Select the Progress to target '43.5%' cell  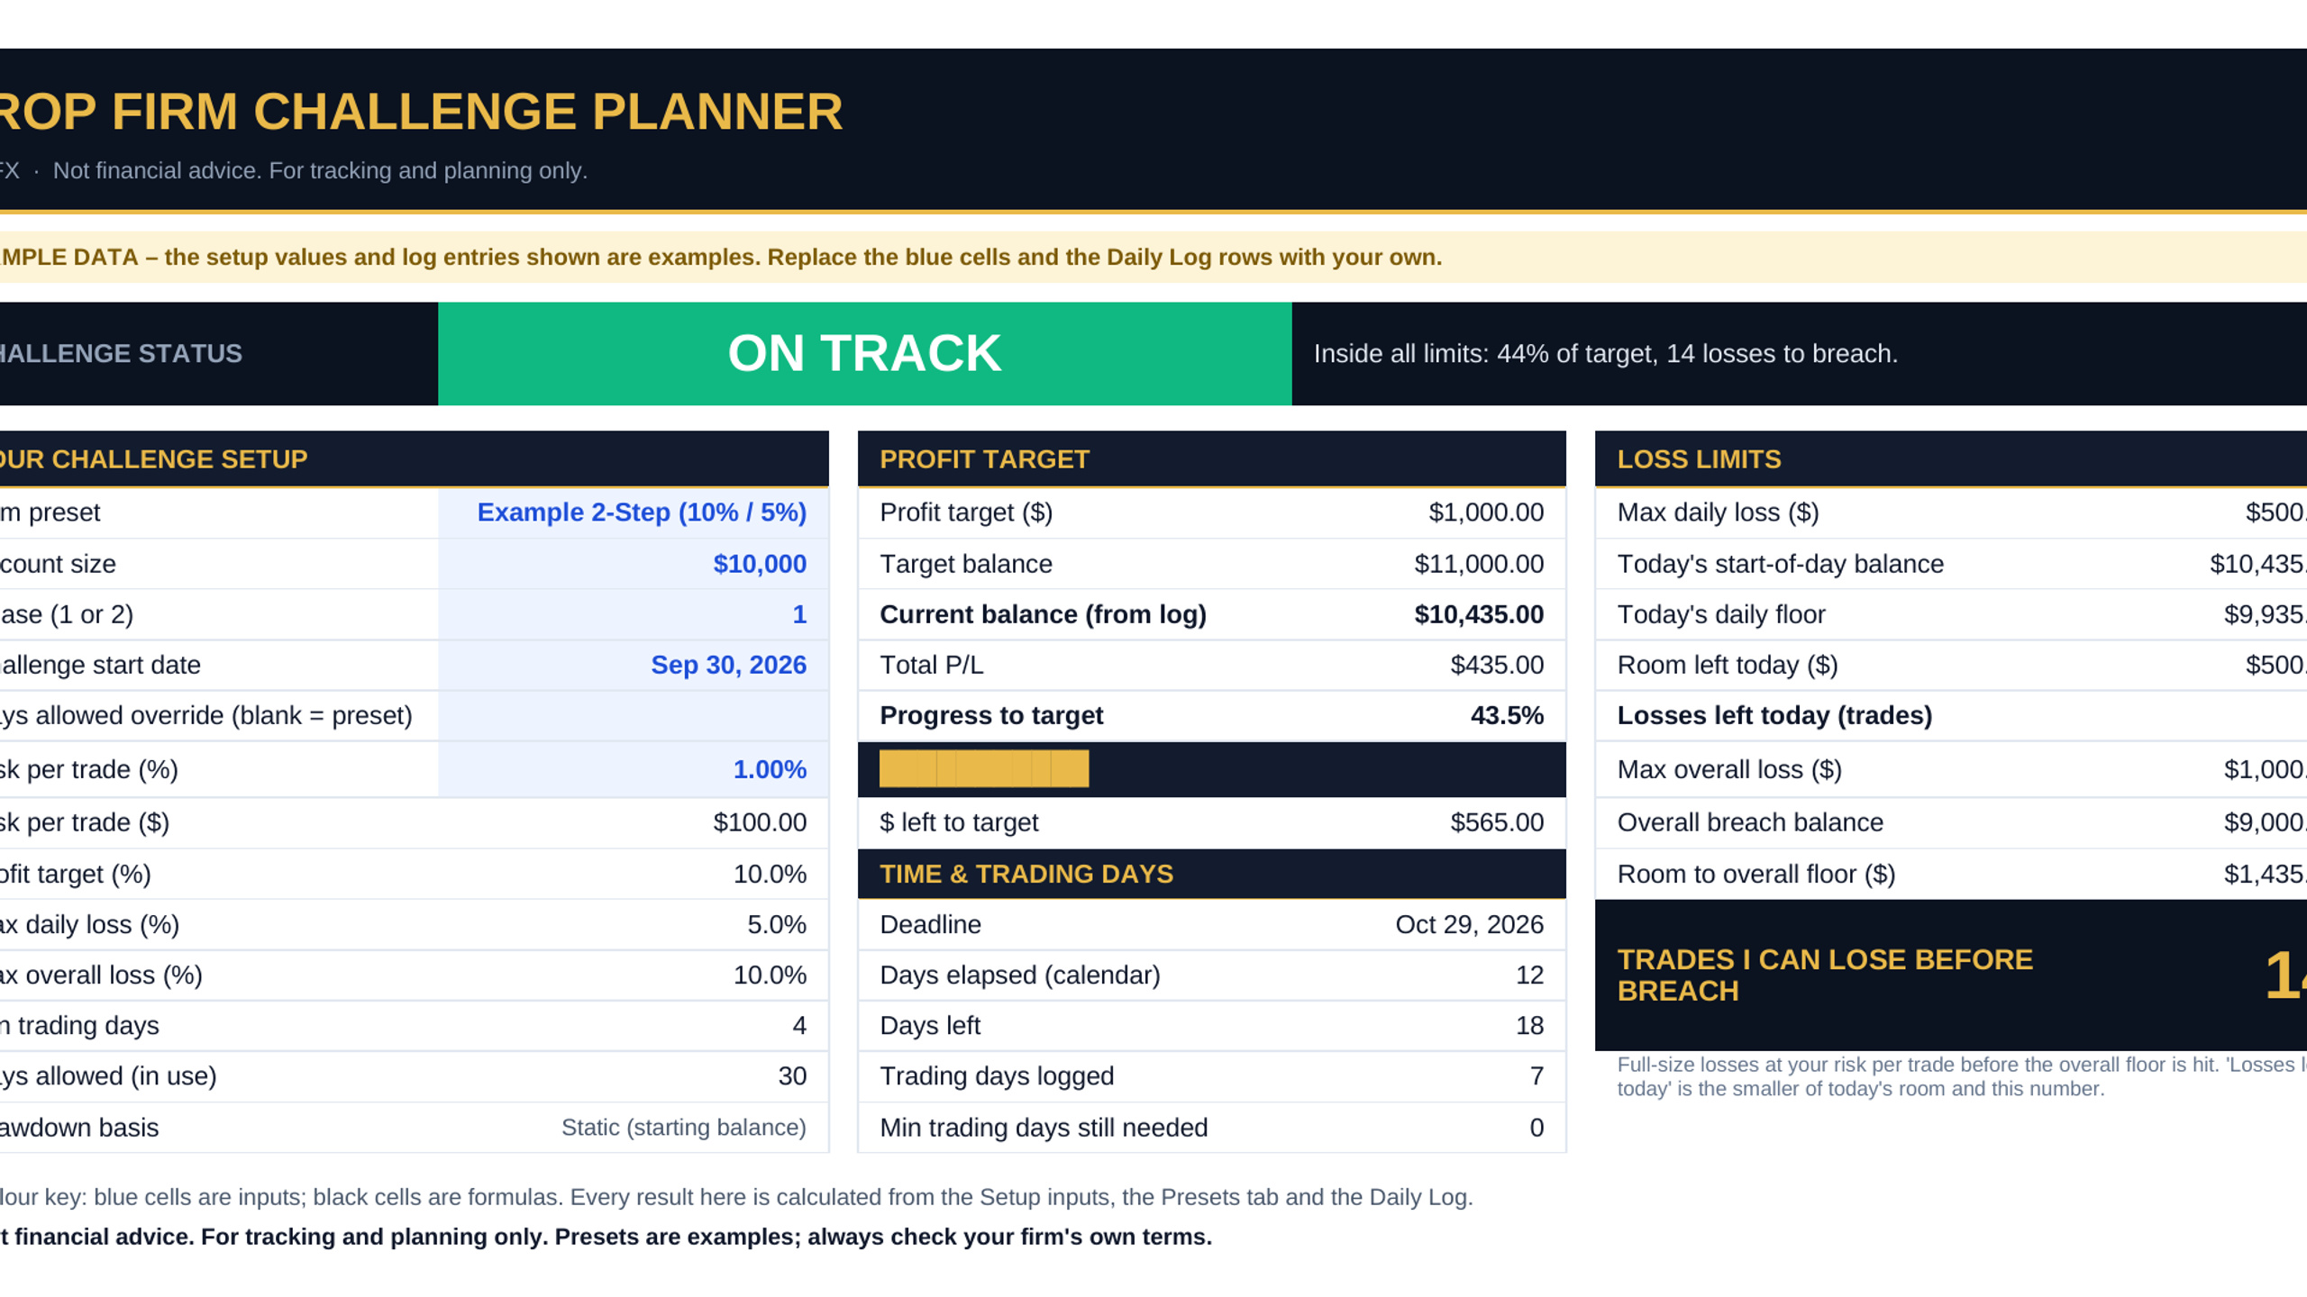[1507, 715]
